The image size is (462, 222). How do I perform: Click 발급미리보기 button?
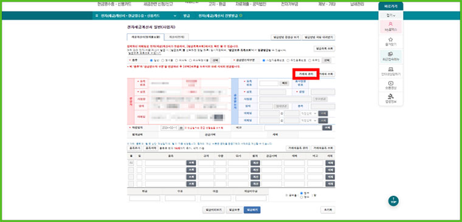pyautogui.click(x=213, y=210)
